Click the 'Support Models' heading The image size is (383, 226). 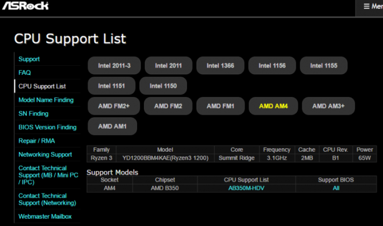click(113, 172)
